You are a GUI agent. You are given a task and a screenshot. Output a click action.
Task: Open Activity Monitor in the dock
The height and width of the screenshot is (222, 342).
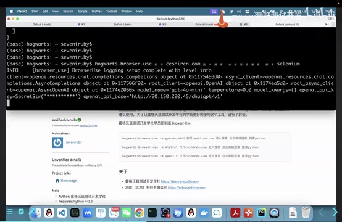pos(75,212)
